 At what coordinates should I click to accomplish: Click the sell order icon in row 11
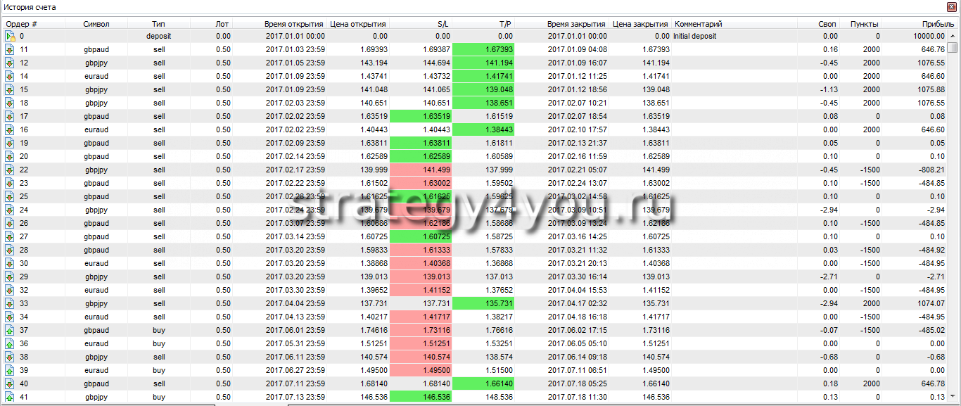10,49
